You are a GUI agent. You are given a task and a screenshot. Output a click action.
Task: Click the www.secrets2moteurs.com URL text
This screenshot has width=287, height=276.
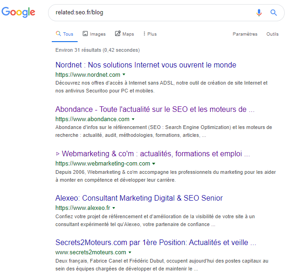click(91, 252)
